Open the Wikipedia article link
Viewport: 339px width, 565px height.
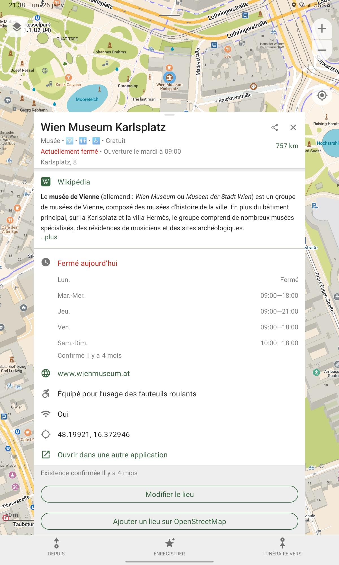(x=74, y=182)
